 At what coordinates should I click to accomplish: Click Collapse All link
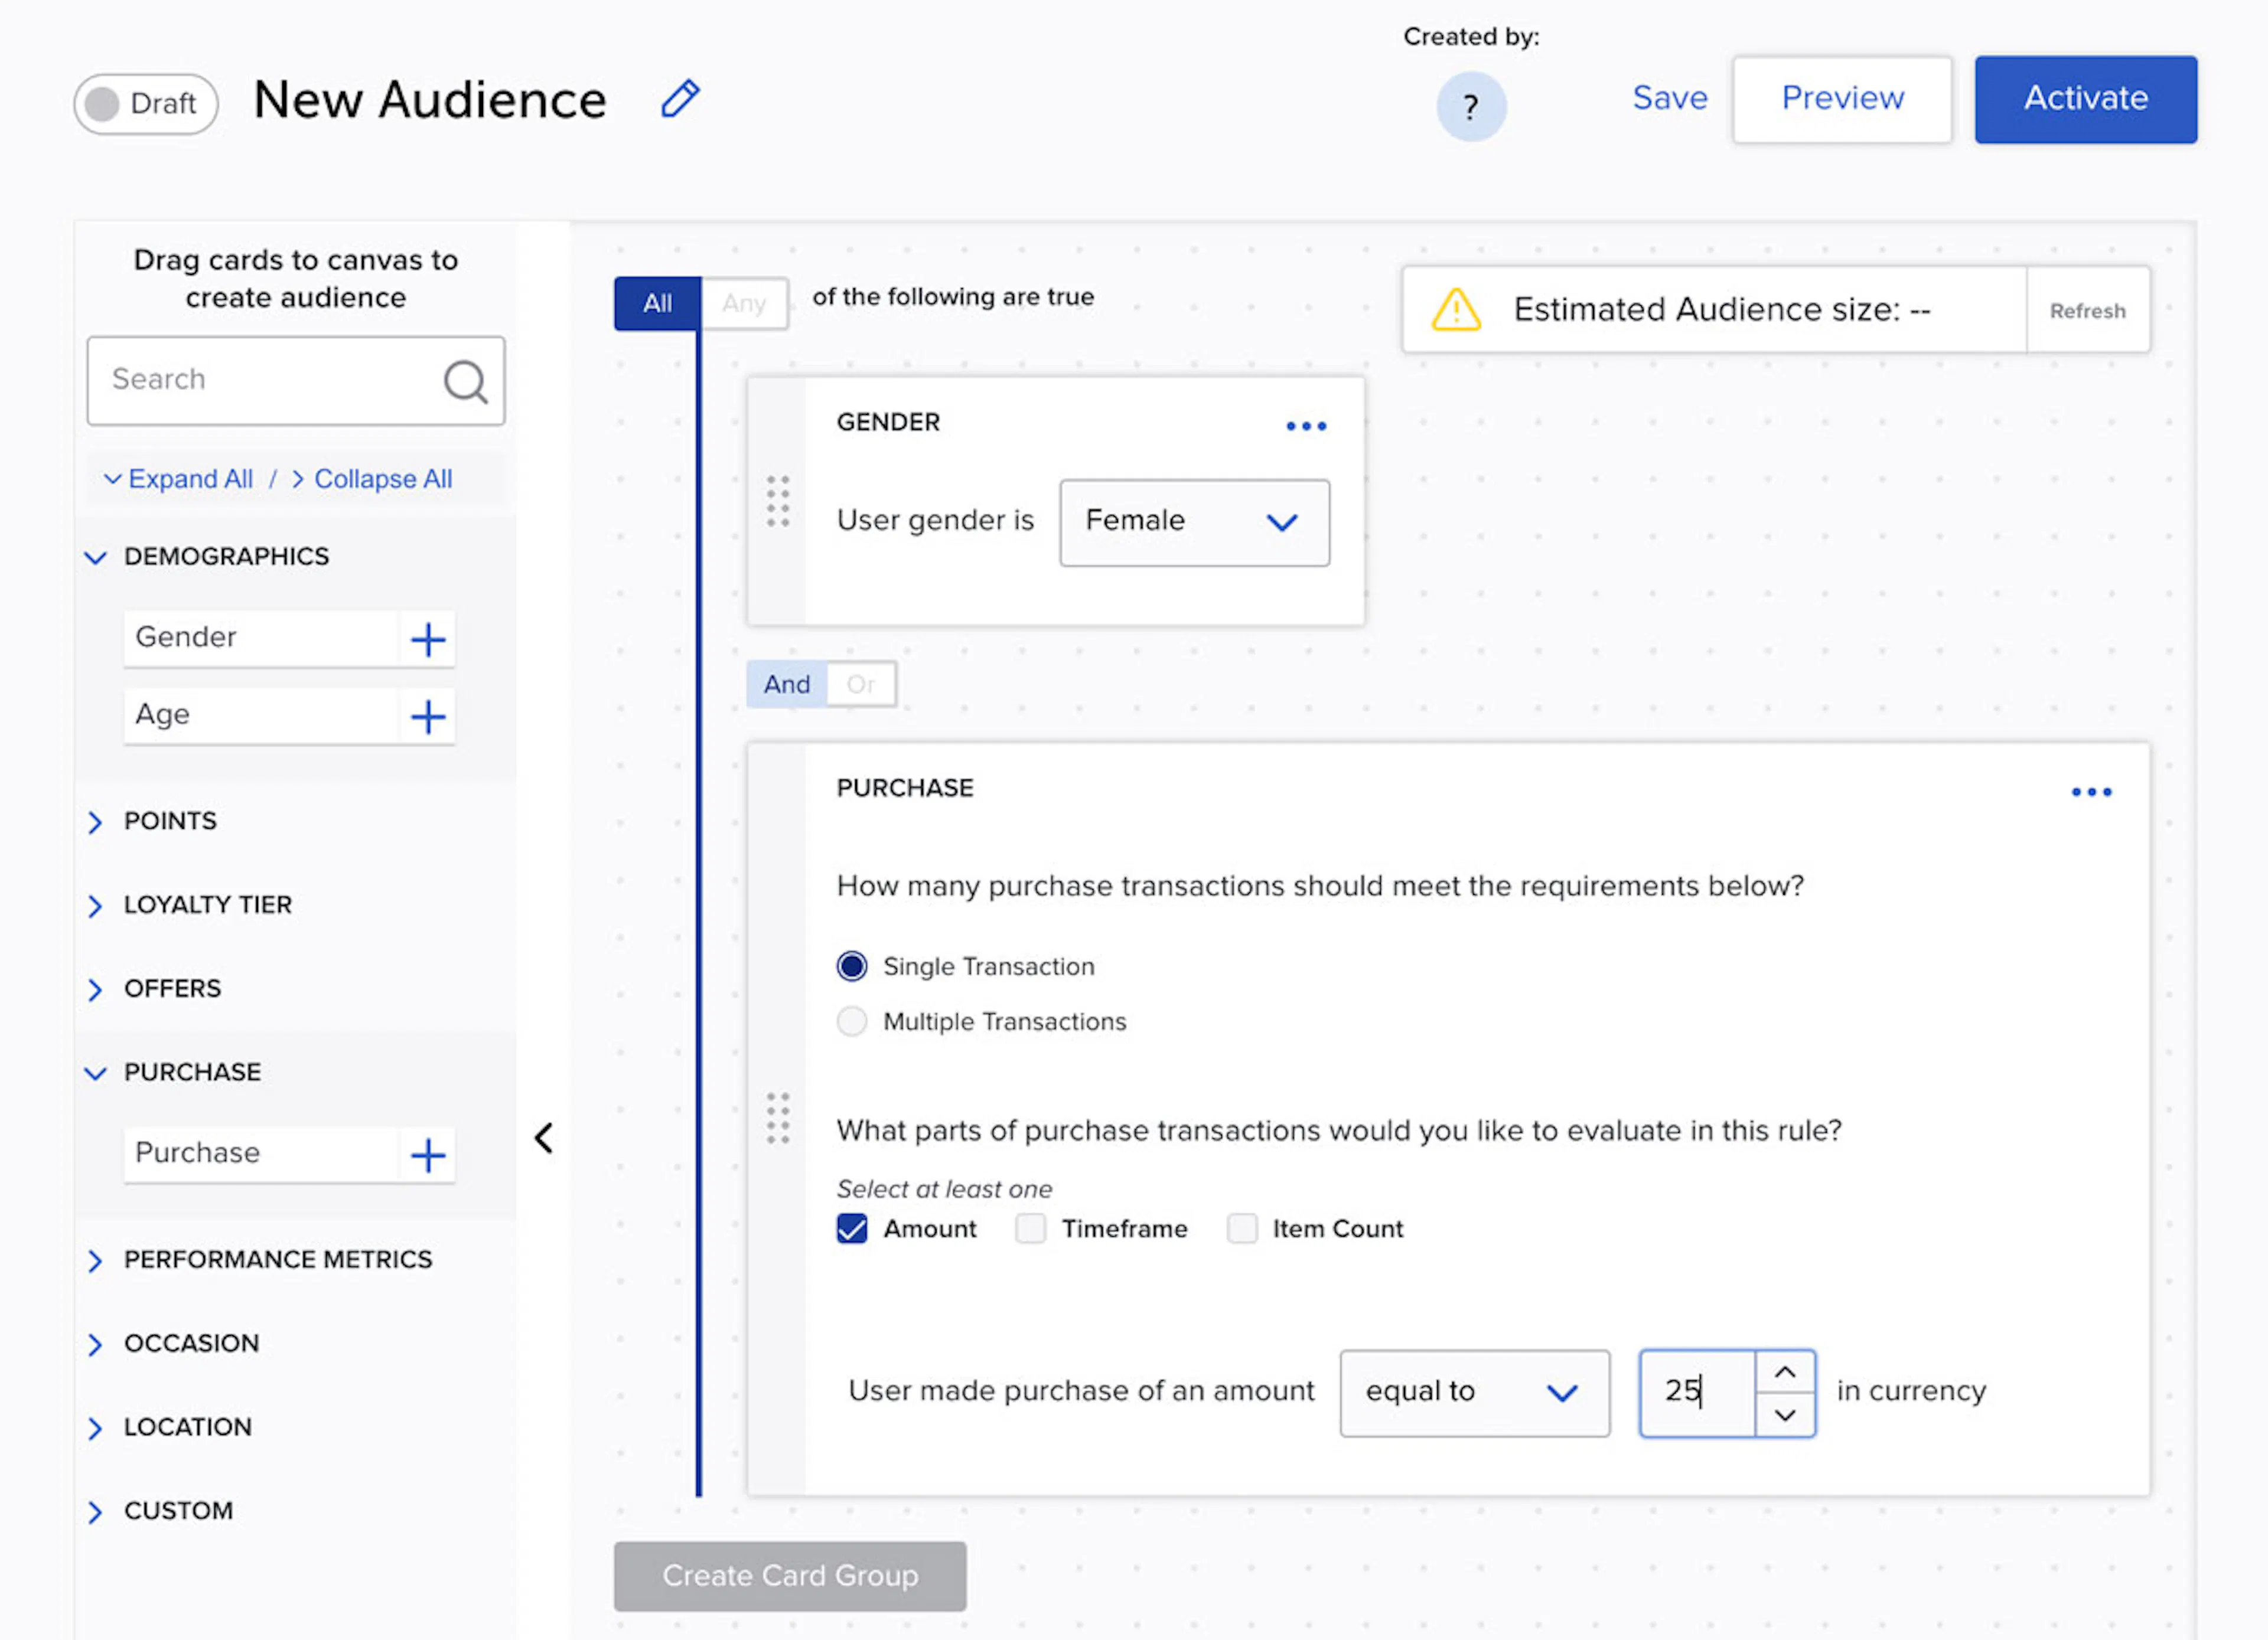click(x=372, y=480)
